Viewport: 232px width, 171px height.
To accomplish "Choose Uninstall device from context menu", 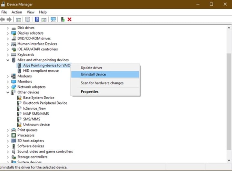I will 105,74.
